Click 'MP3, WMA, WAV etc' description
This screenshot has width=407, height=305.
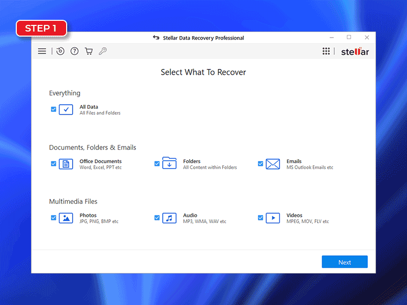click(x=205, y=221)
